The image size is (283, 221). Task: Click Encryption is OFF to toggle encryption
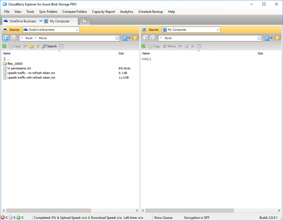coord(197,217)
